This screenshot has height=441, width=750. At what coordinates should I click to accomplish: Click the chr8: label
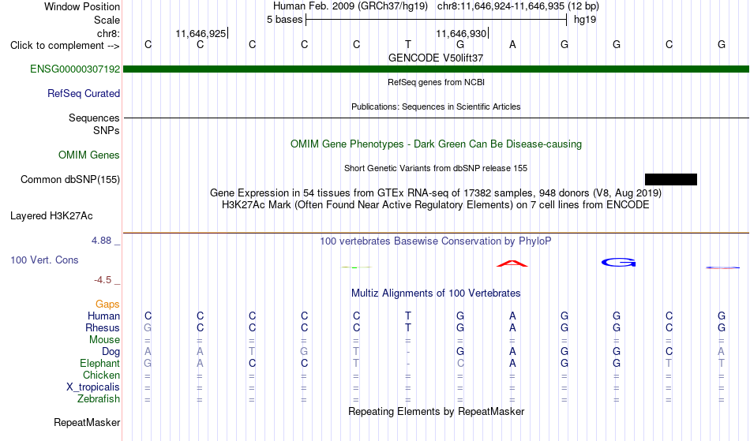pyautogui.click(x=108, y=33)
